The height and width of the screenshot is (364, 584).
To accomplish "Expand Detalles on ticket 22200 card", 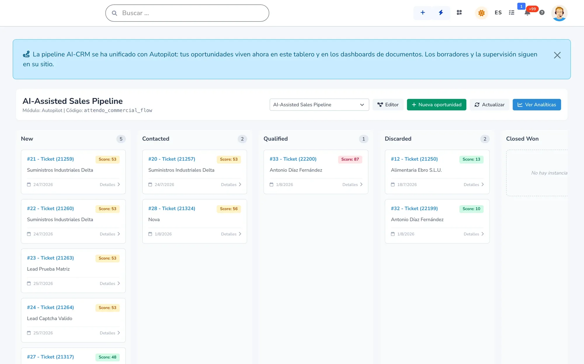I will [x=352, y=184].
